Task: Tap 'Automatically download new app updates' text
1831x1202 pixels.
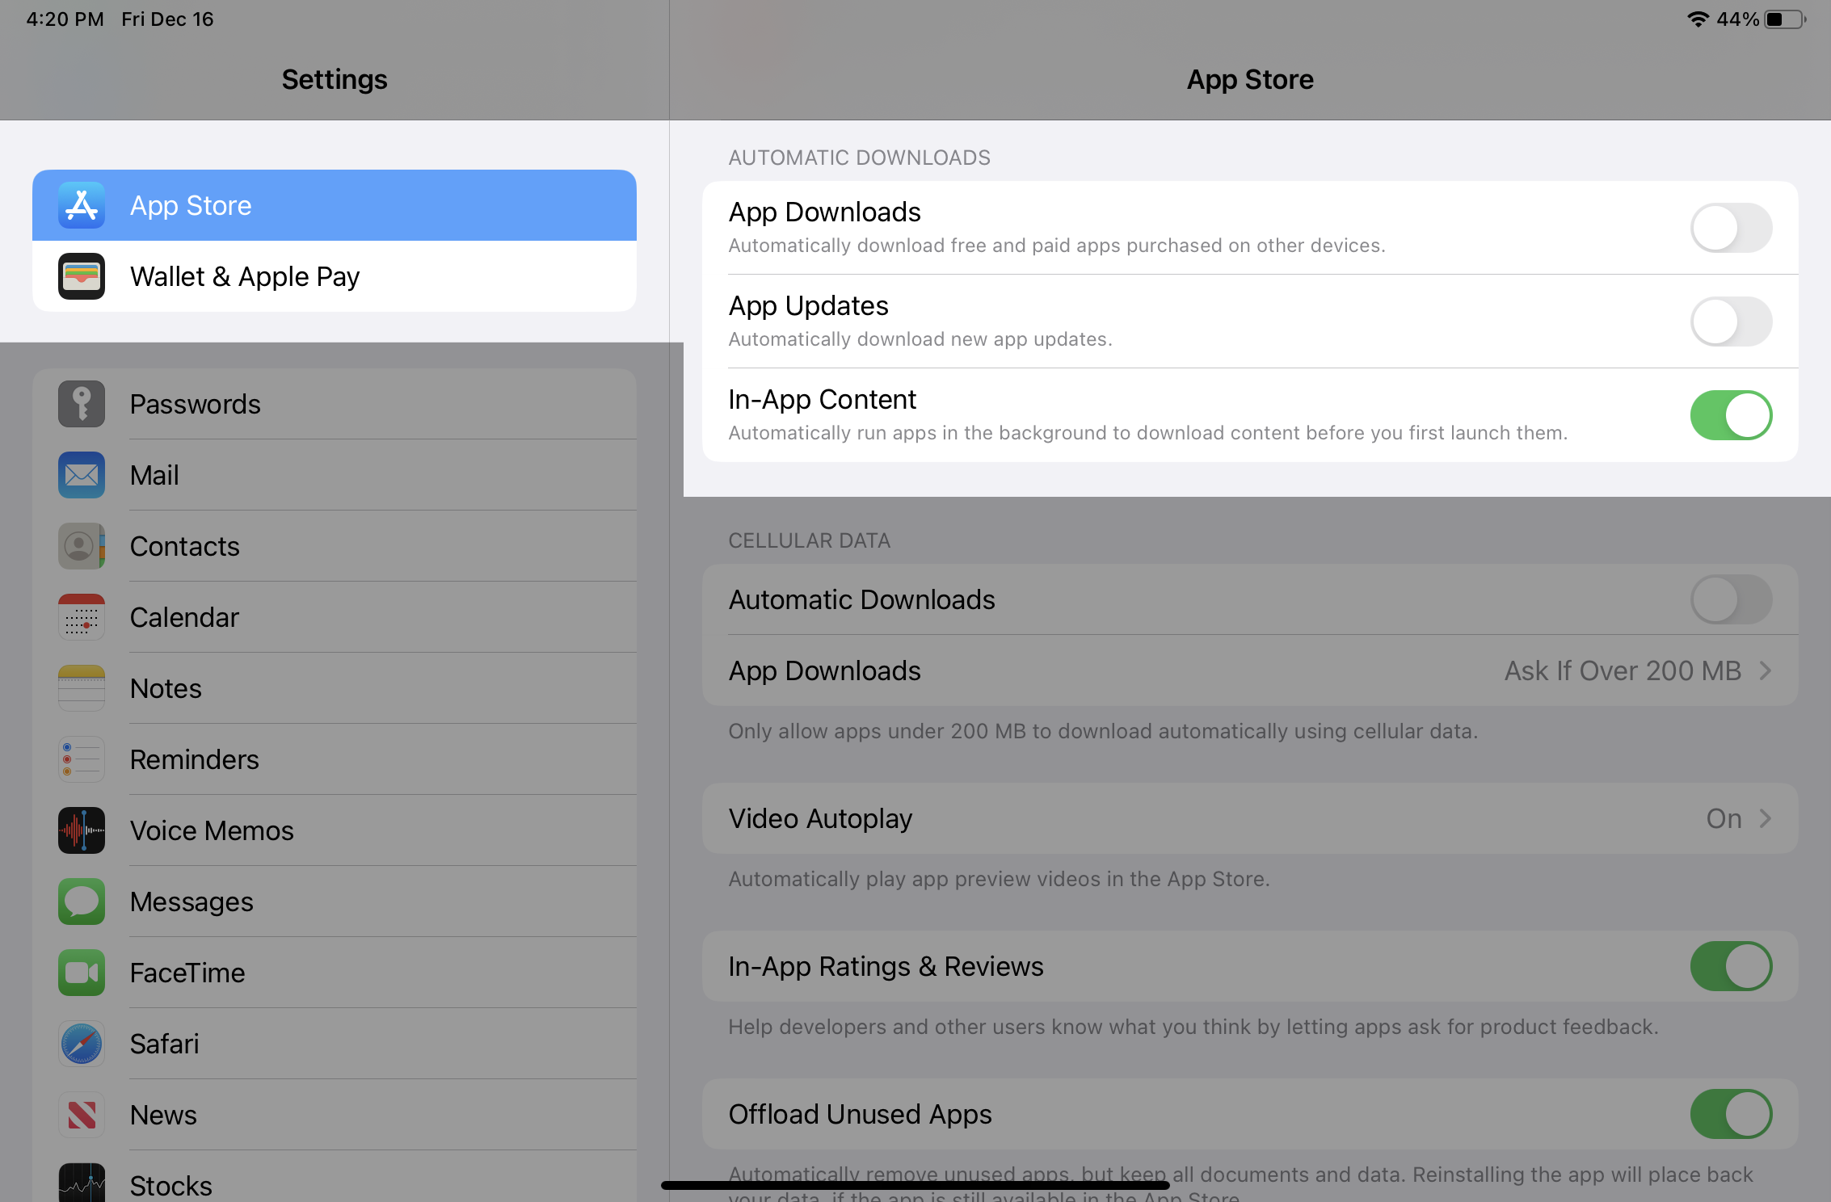Action: [920, 339]
